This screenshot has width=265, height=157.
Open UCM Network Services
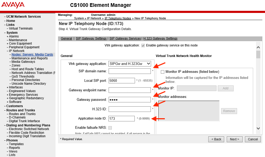click(x=23, y=17)
